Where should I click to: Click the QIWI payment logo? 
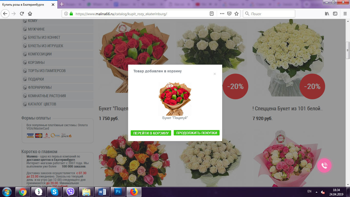pos(55,135)
